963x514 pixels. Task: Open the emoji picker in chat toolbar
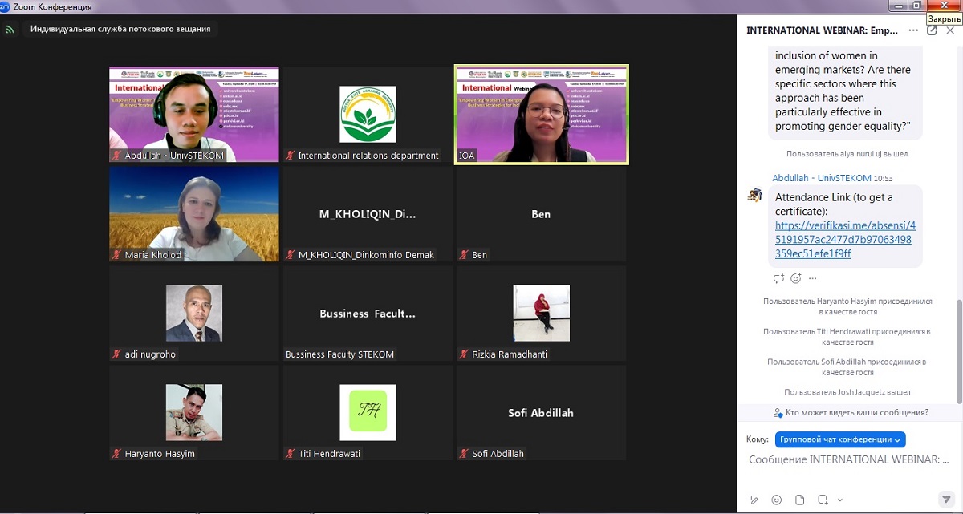pyautogui.click(x=776, y=500)
